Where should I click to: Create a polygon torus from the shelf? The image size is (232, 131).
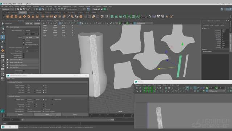[29, 17]
